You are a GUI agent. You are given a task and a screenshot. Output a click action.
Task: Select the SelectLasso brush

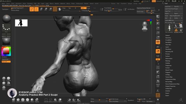pos(51,100)
